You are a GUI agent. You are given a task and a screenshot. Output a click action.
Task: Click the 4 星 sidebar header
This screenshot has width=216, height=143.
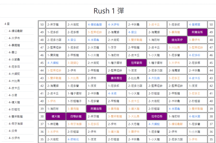7,24
